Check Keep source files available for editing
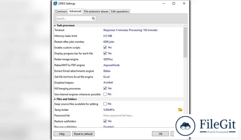 [x=105, y=104]
